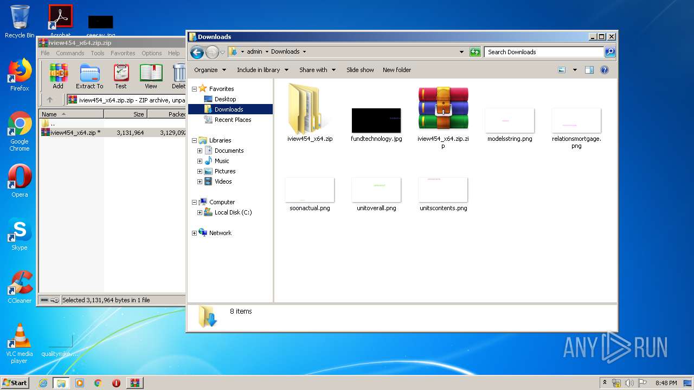
Task: Select unitoverall.png file
Action: click(376, 194)
